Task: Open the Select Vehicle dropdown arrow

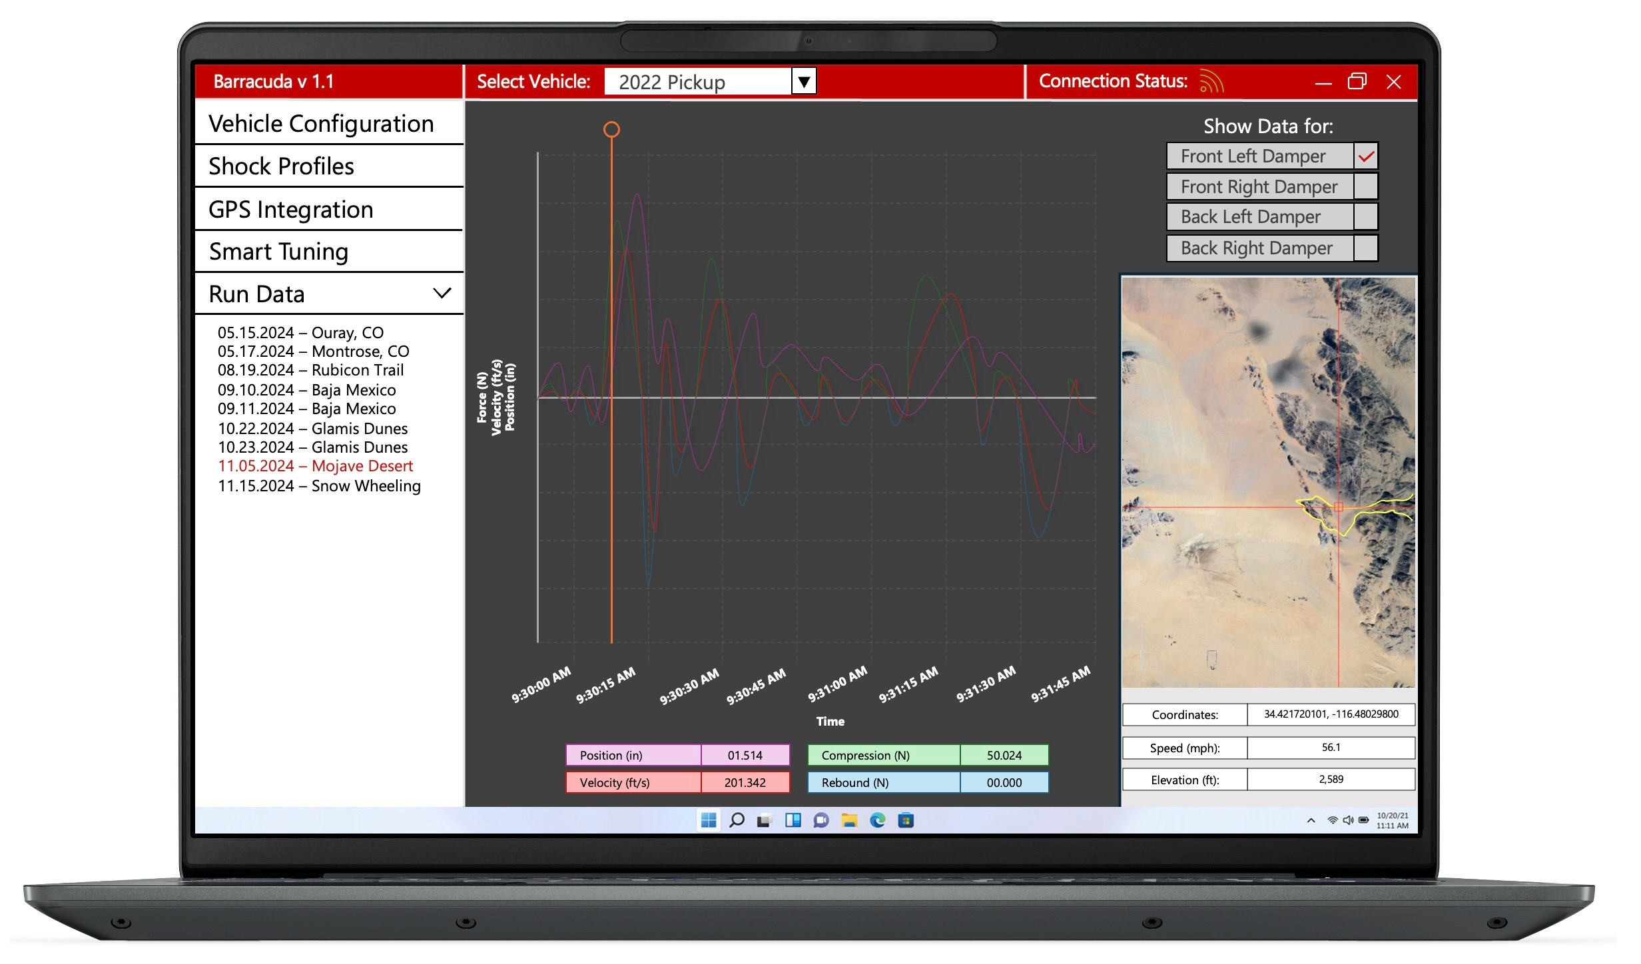Action: coord(804,82)
